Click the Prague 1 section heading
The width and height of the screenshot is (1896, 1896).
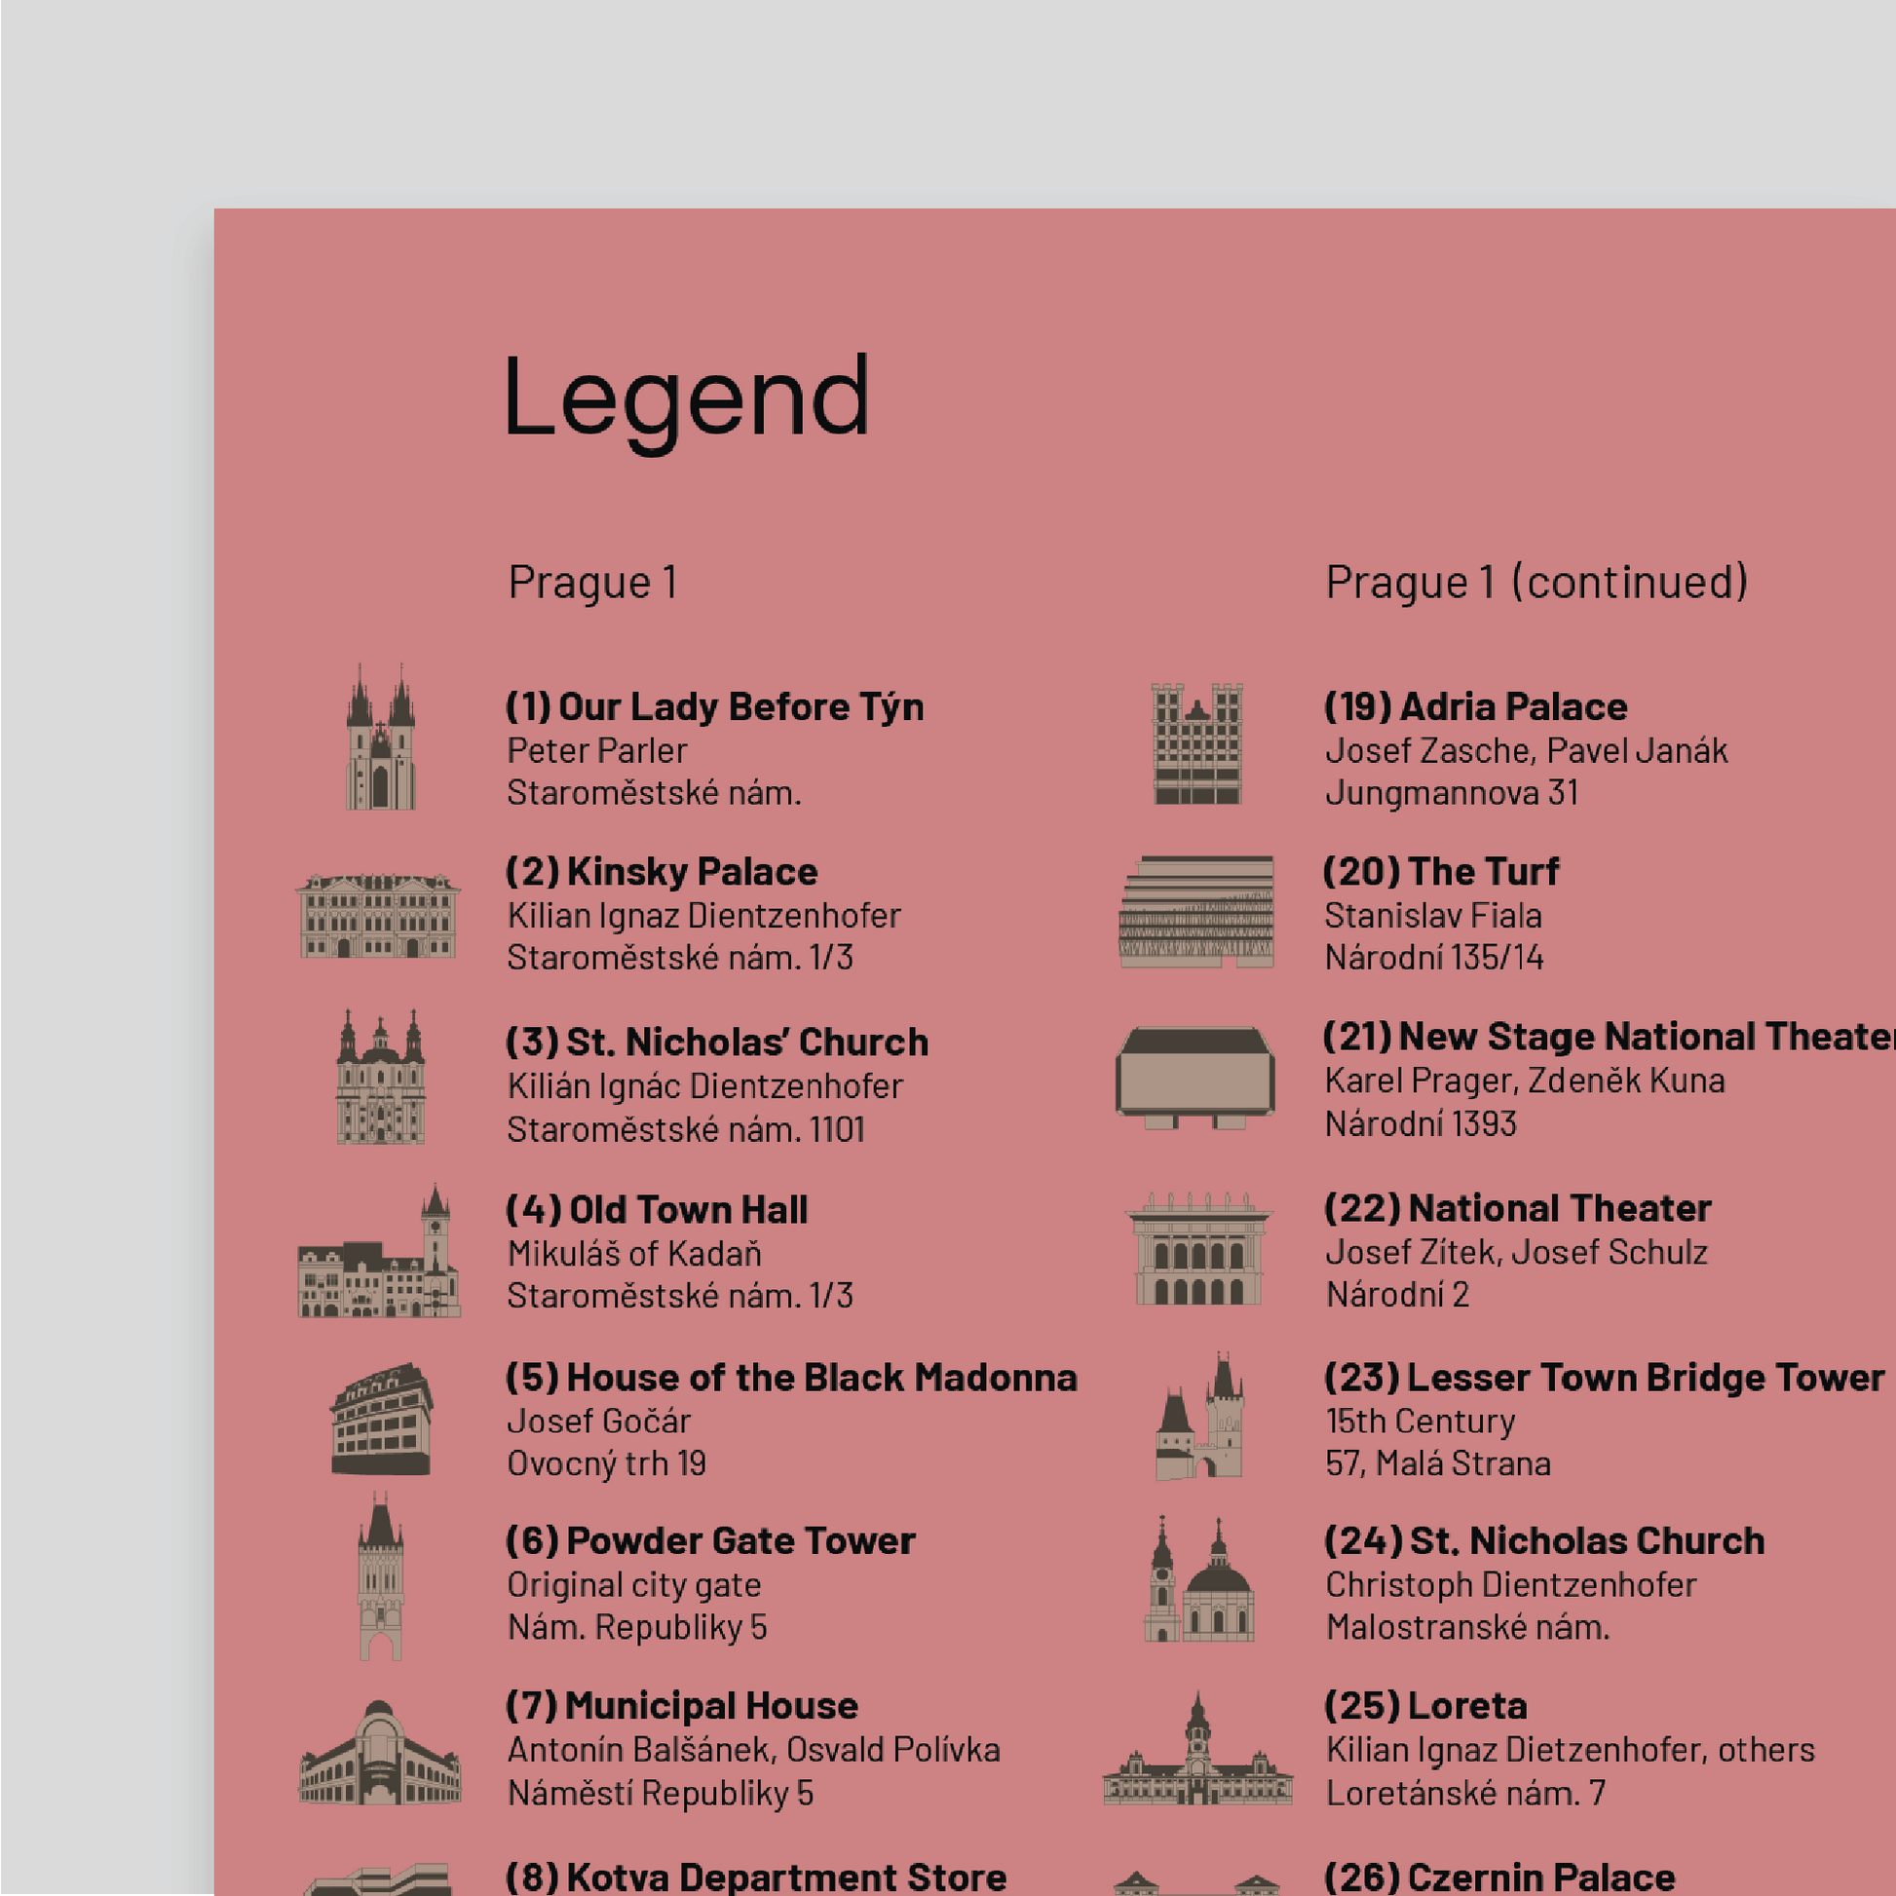click(591, 582)
